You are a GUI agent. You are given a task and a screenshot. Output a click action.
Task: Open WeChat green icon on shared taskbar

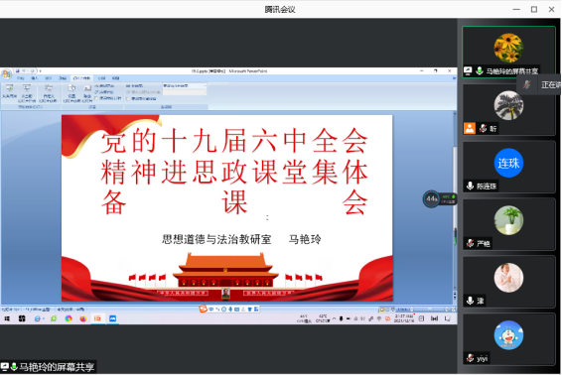[54, 318]
